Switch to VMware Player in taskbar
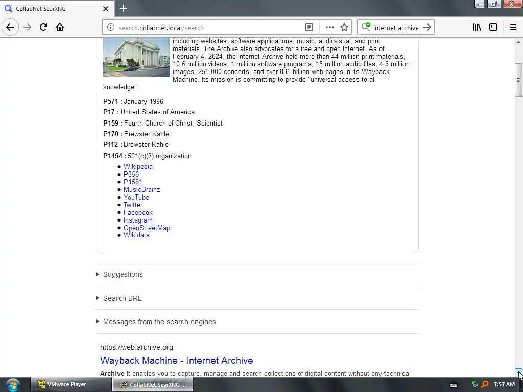 coord(70,385)
